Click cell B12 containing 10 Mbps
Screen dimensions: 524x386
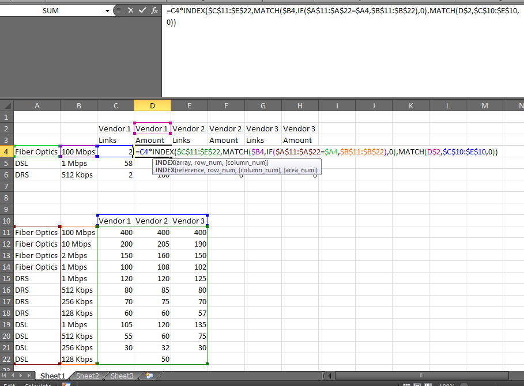click(79, 244)
